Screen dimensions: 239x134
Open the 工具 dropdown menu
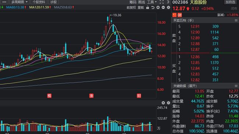[x=152, y=2]
